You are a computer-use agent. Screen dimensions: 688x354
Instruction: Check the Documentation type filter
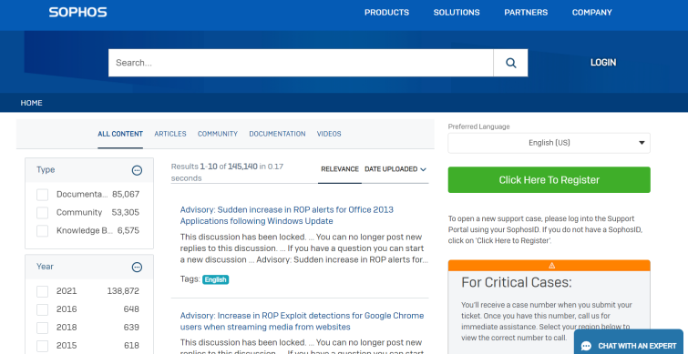coord(42,195)
